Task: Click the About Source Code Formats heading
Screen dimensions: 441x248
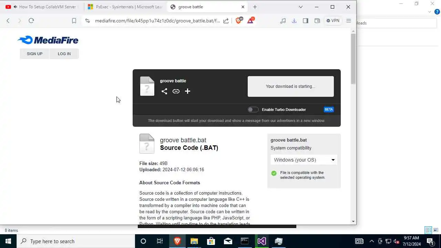Action: 170,183
